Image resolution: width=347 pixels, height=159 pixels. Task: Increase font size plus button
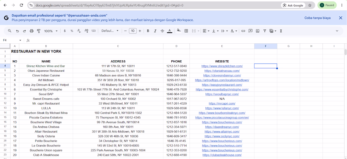140,31
